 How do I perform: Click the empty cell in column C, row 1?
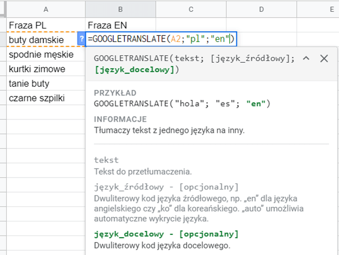(191, 25)
